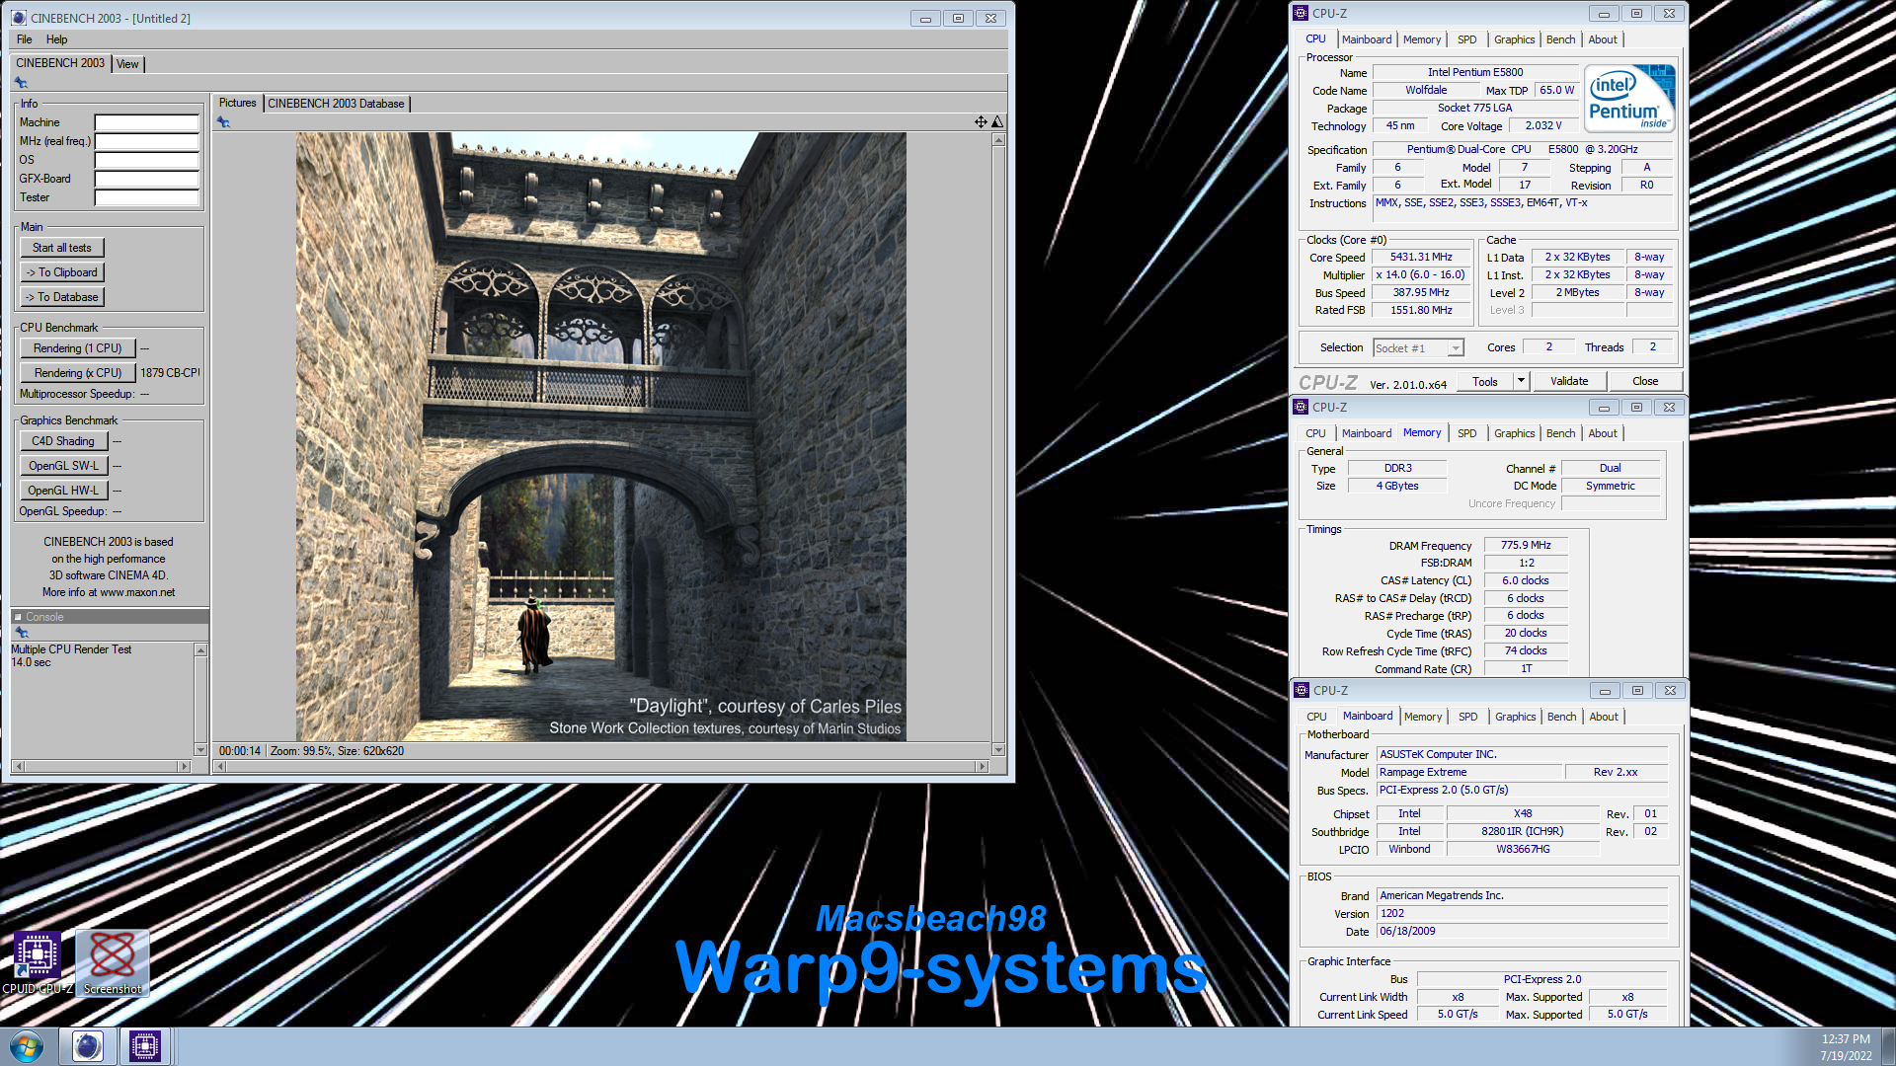Click the Console scrollbar up arrow
Screen dimensions: 1896x1066
pos(200,650)
